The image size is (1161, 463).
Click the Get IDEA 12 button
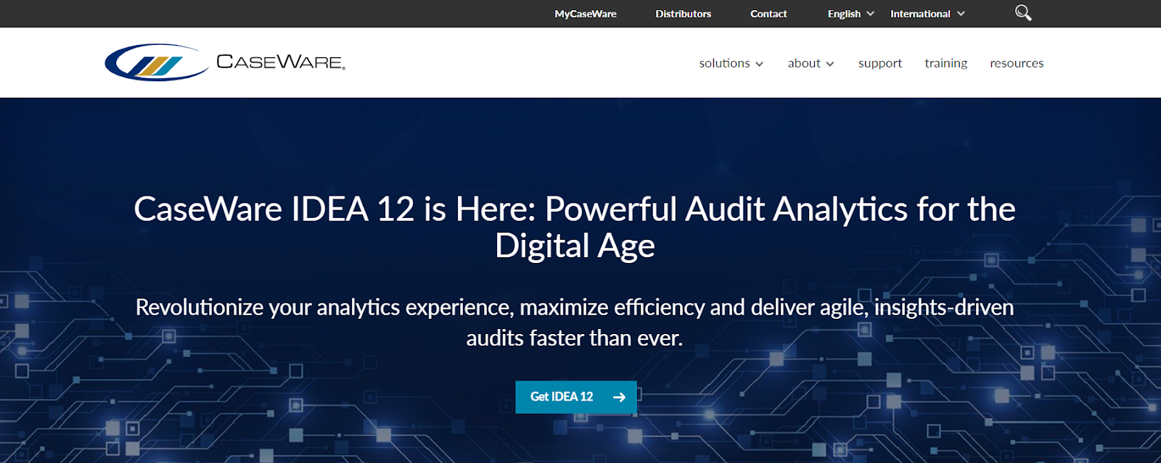click(x=576, y=397)
